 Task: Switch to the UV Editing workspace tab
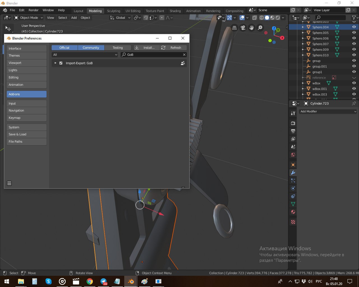133,11
